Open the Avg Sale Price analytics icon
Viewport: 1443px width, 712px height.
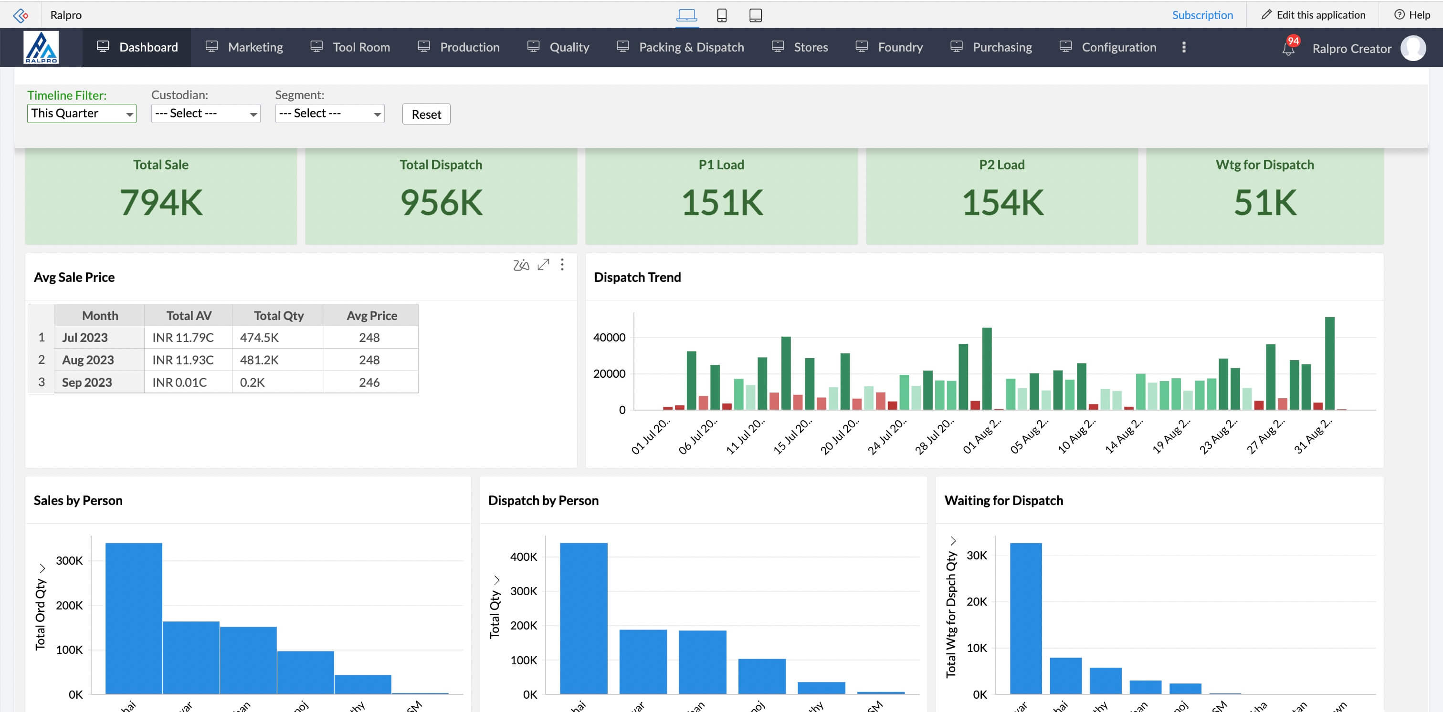(521, 265)
